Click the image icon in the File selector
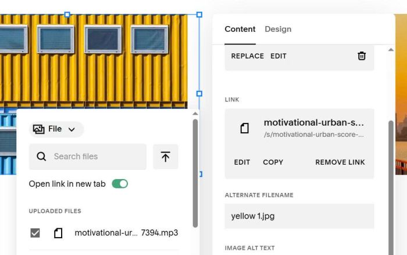The image size is (407, 255). (x=39, y=129)
